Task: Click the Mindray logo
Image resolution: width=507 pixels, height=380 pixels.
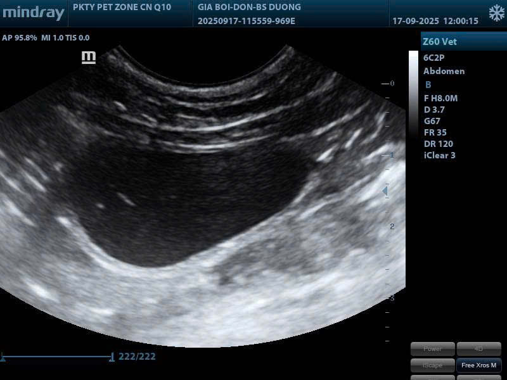Action: pos(33,13)
